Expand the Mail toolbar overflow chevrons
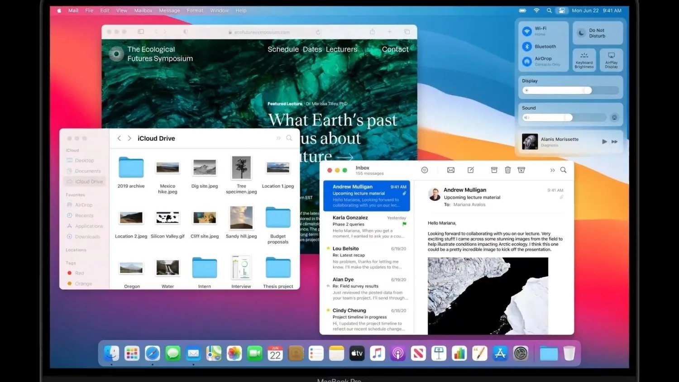679x382 pixels. [552, 170]
